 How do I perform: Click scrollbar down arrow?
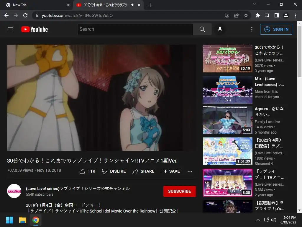(299, 210)
